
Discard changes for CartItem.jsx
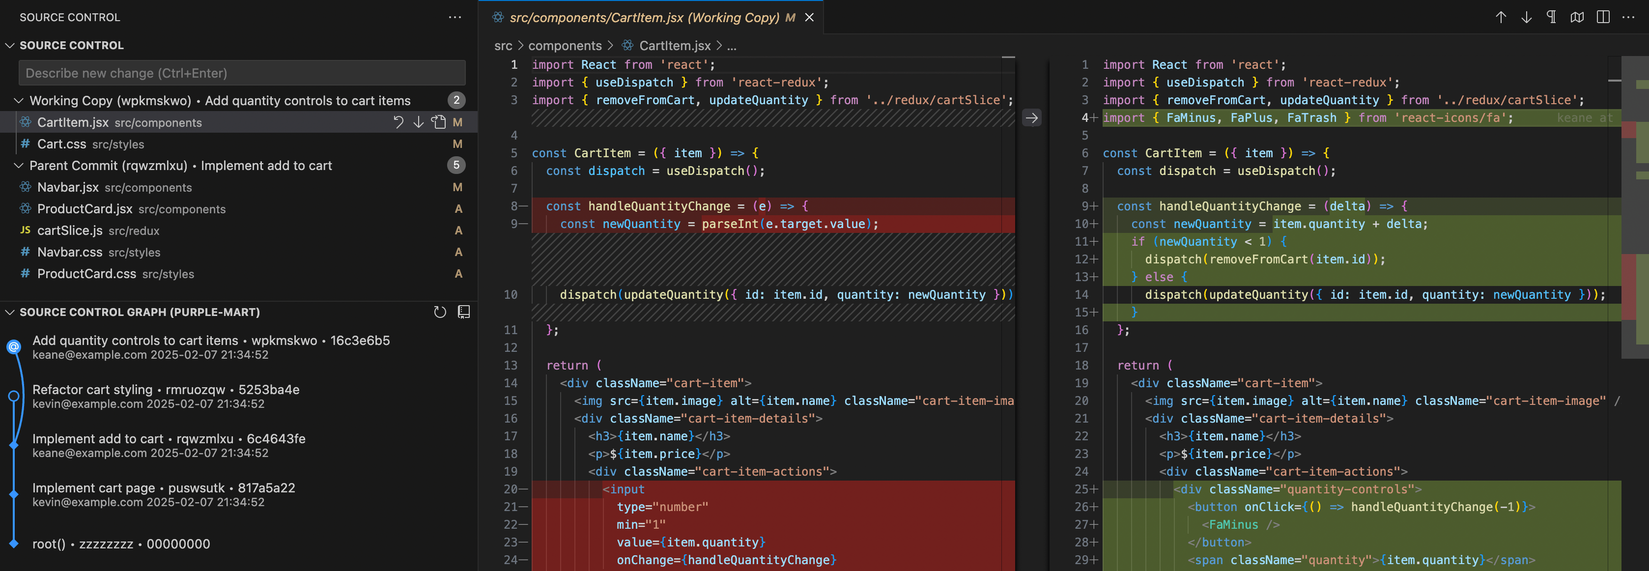[398, 122]
